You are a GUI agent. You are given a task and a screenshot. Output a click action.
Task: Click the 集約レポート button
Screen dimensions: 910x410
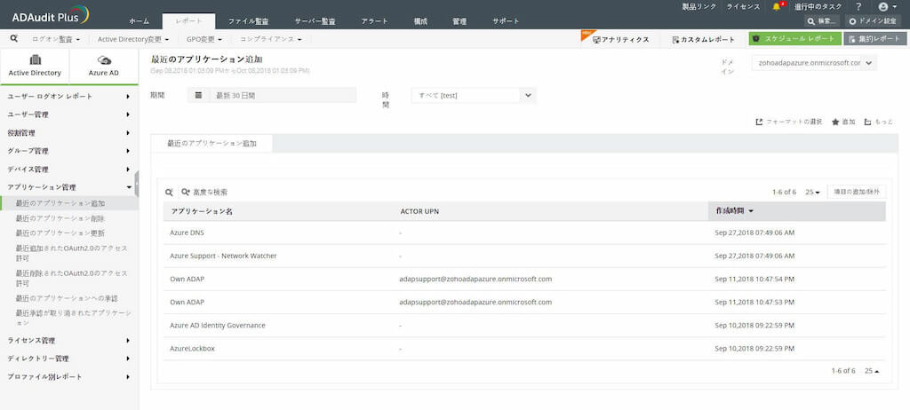coord(875,39)
